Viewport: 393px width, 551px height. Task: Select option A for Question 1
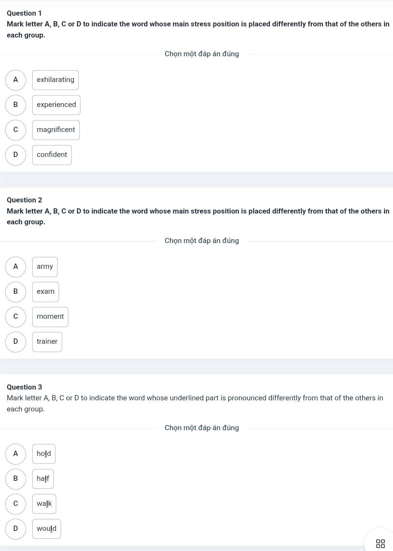point(16,80)
